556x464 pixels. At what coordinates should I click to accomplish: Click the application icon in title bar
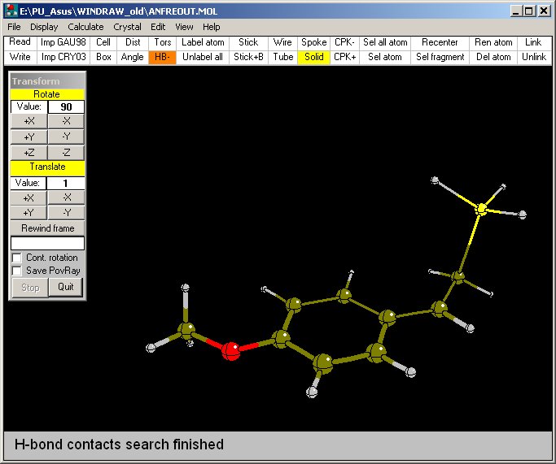(11, 11)
